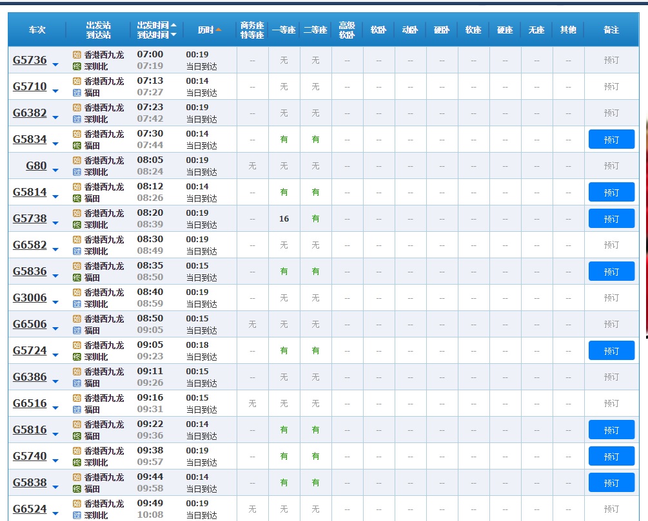Click origin 始 icon in G6516 row
This screenshot has width=648, height=521.
pyautogui.click(x=77, y=399)
